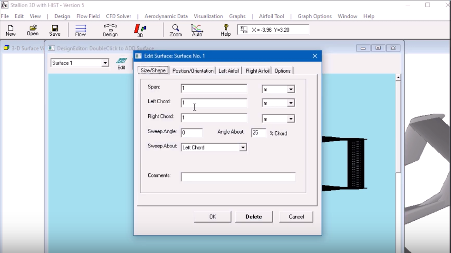Click the DesignEditor window title icon
The height and width of the screenshot is (253, 451).
click(x=52, y=48)
